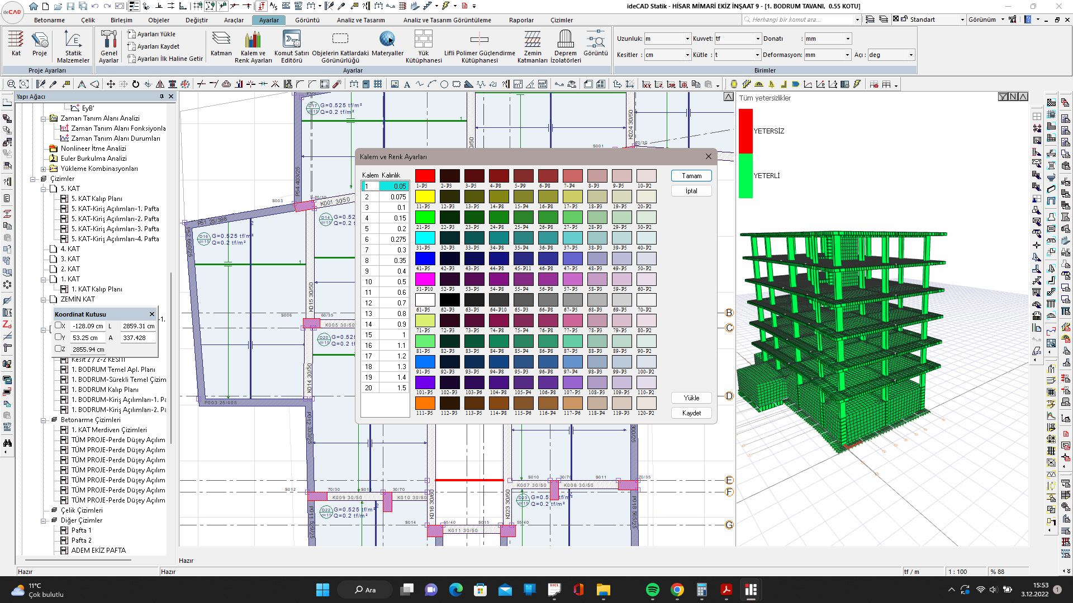
Task: Click Kaydet in the pen settings dialog
Action: point(691,413)
